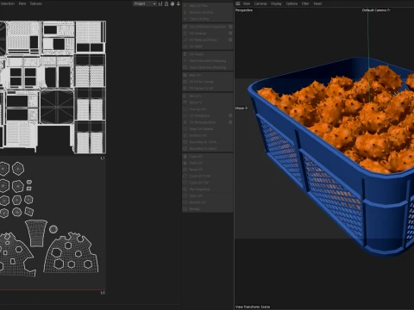Open UV Unwrap options gear
The height and width of the screenshot is (310, 414).
click(230, 33)
